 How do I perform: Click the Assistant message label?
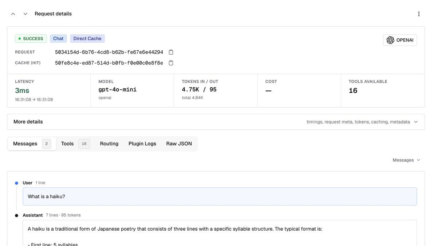pos(33,215)
